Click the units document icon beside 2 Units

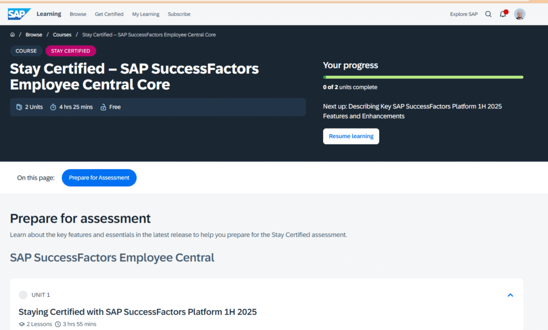[19, 107]
